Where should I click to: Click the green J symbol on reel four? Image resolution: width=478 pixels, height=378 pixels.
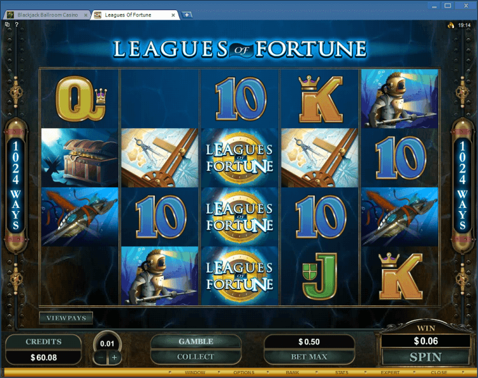(319, 275)
